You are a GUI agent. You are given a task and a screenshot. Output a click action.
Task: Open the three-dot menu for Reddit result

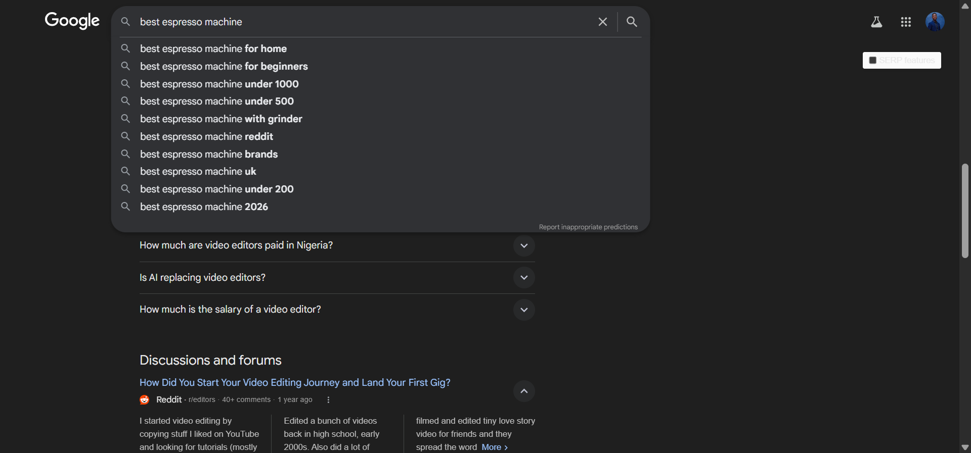coord(328,400)
